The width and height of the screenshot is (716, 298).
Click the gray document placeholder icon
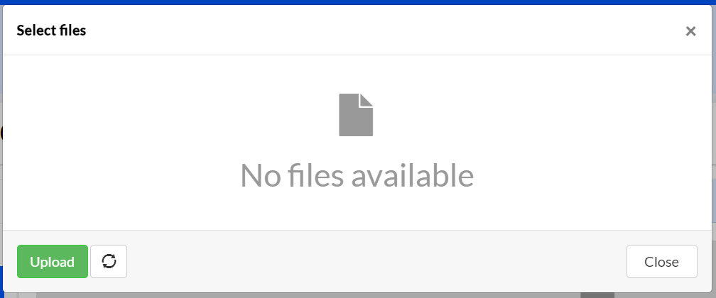[x=356, y=114]
